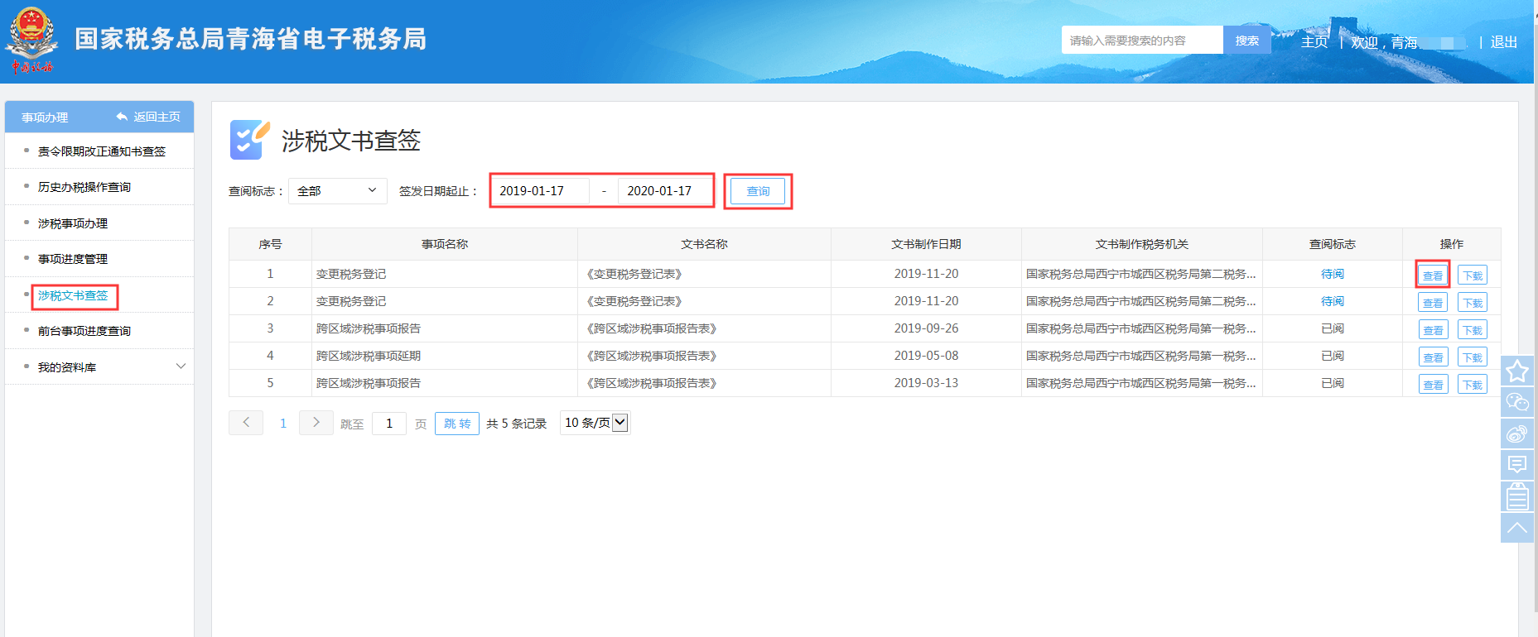
Task: Open 前台事项进度查询 menu item
Action: coord(84,331)
